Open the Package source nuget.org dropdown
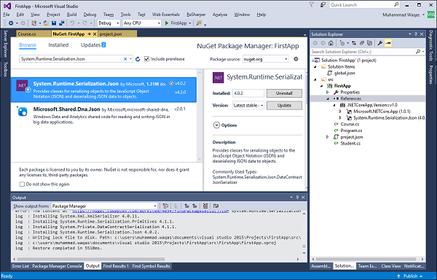 coord(265,59)
